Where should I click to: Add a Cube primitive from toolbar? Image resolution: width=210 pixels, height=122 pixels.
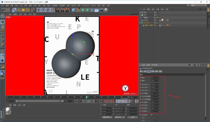(73, 10)
